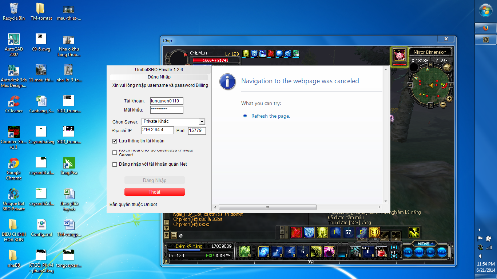Activate pink skill in hotbar slot 6
The image size is (497, 279).
(329, 251)
